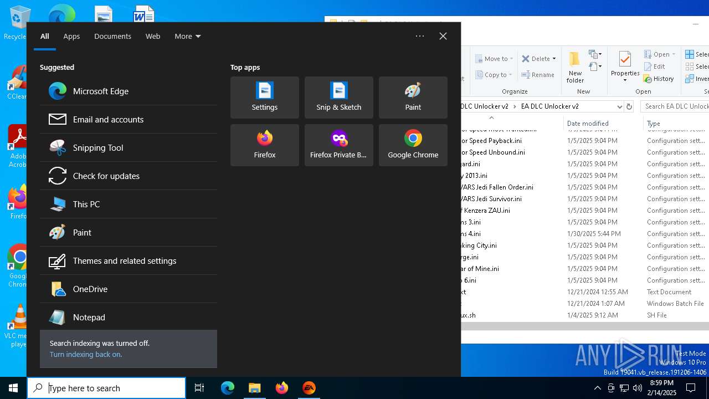Open Edge from the taskbar
The image size is (709, 399).
[228, 388]
